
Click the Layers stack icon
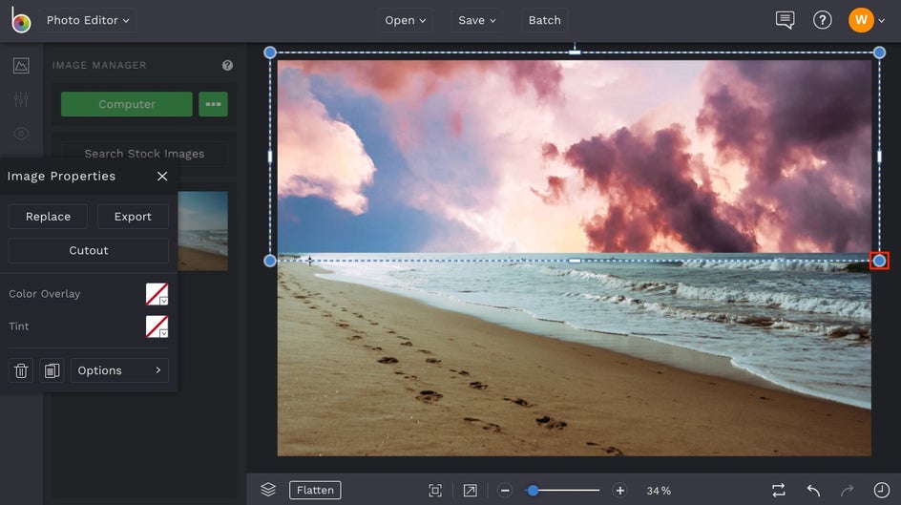[x=268, y=490]
